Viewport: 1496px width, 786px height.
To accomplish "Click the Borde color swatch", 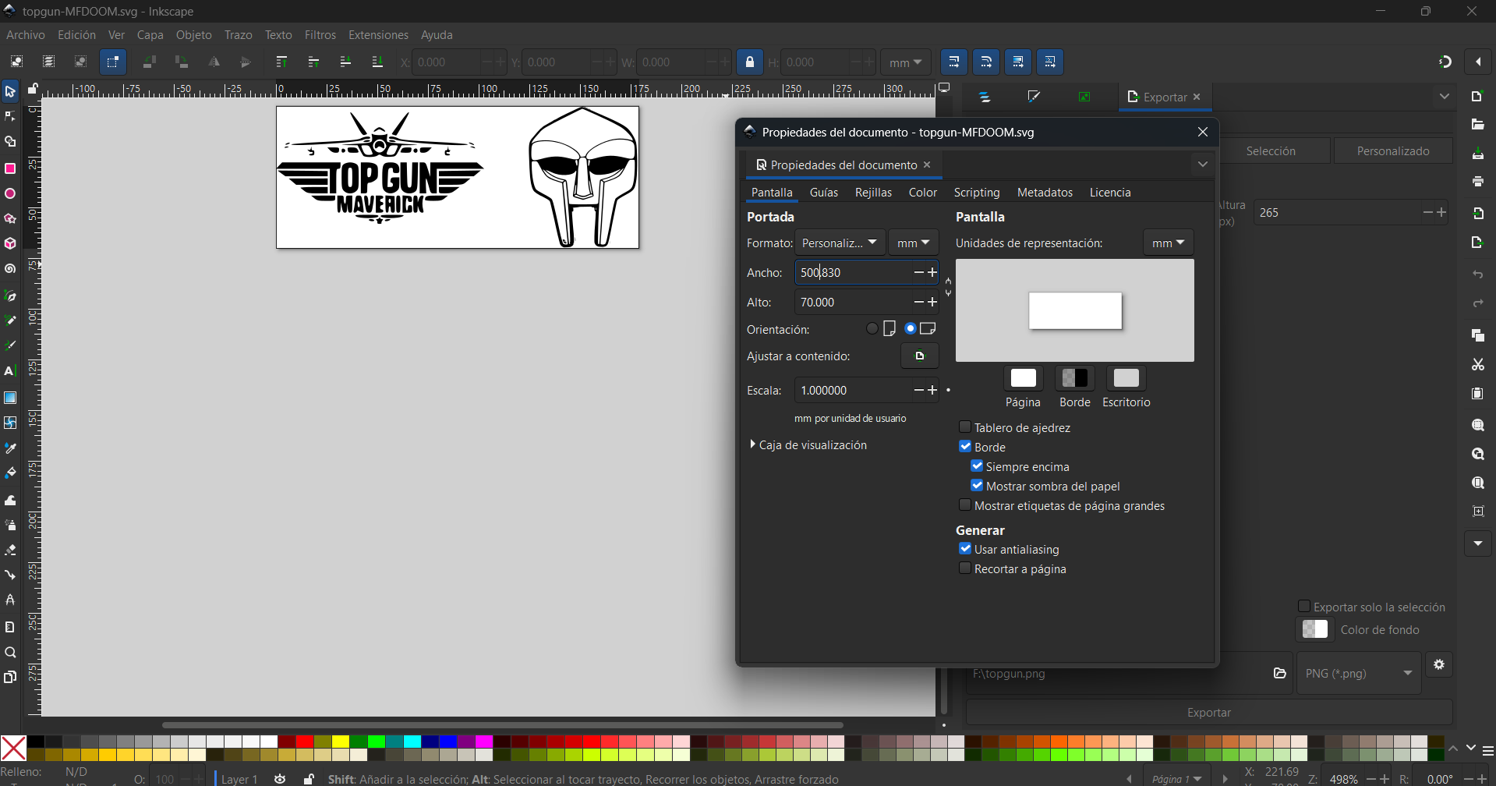I will [x=1075, y=378].
